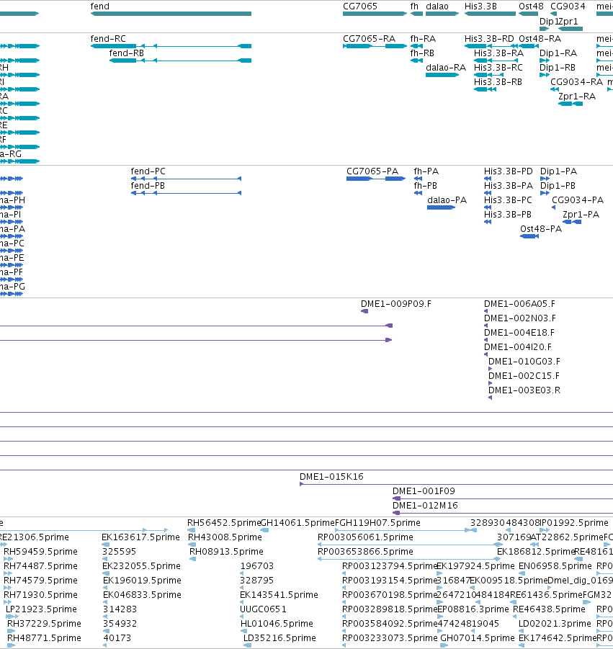Click the fend-PB protein feature line
Viewport: 613px width, 649px height.
[x=186, y=193]
